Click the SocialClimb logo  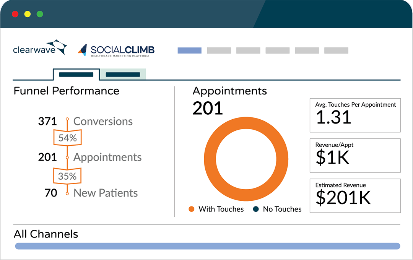tap(116, 50)
